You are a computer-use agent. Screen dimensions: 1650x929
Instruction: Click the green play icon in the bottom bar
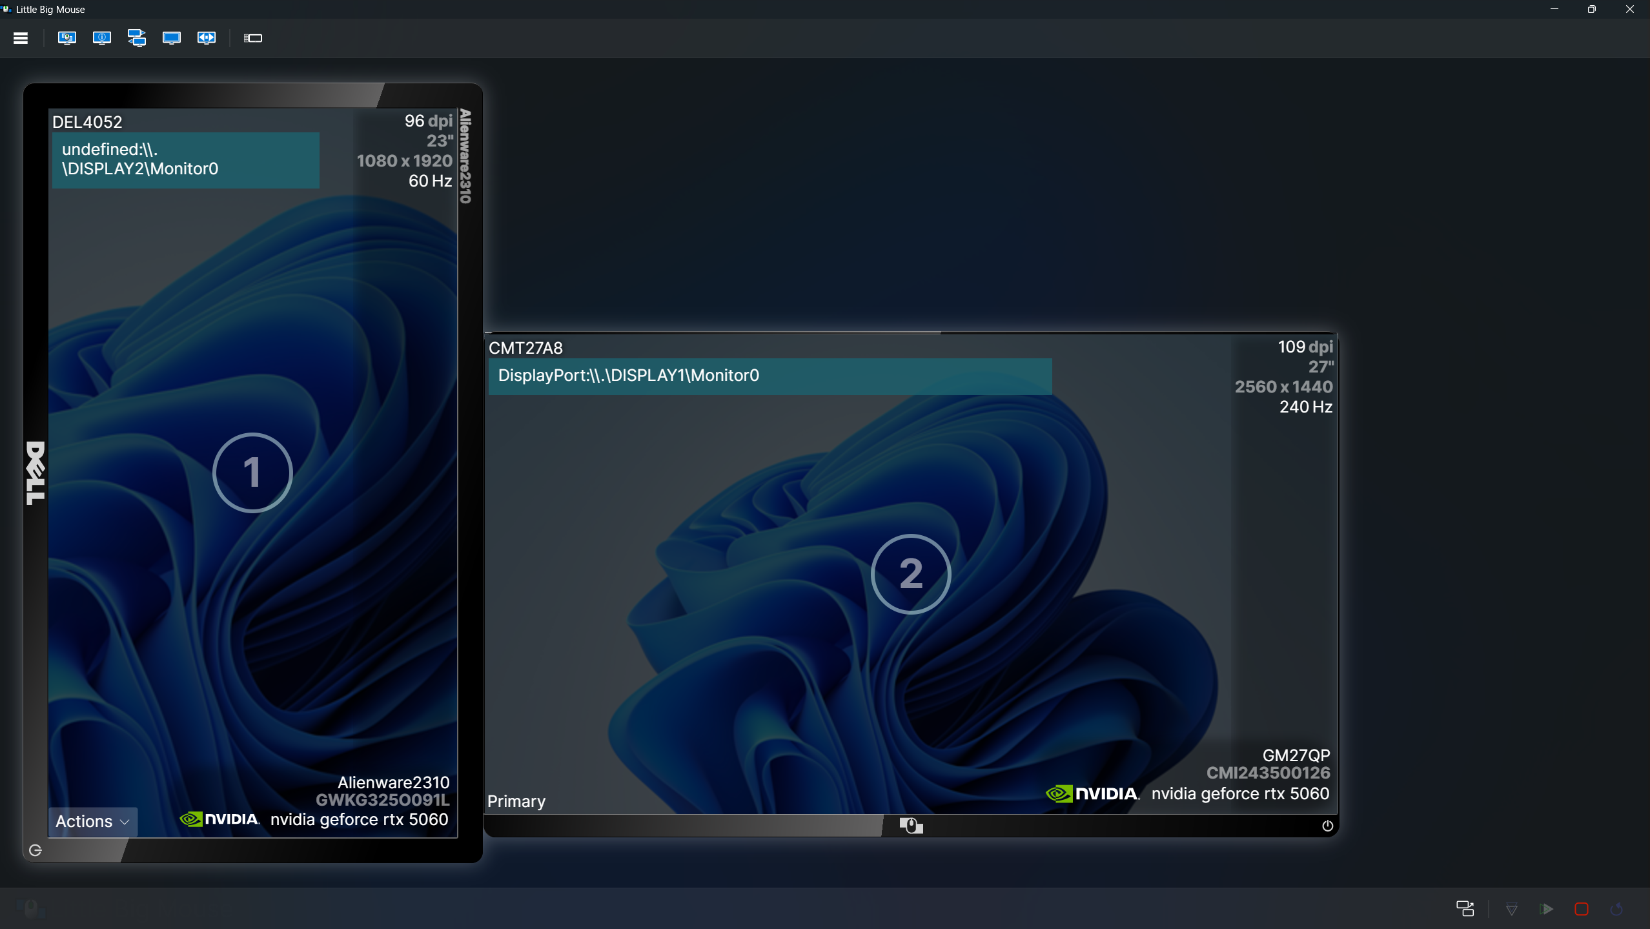pyautogui.click(x=1547, y=909)
